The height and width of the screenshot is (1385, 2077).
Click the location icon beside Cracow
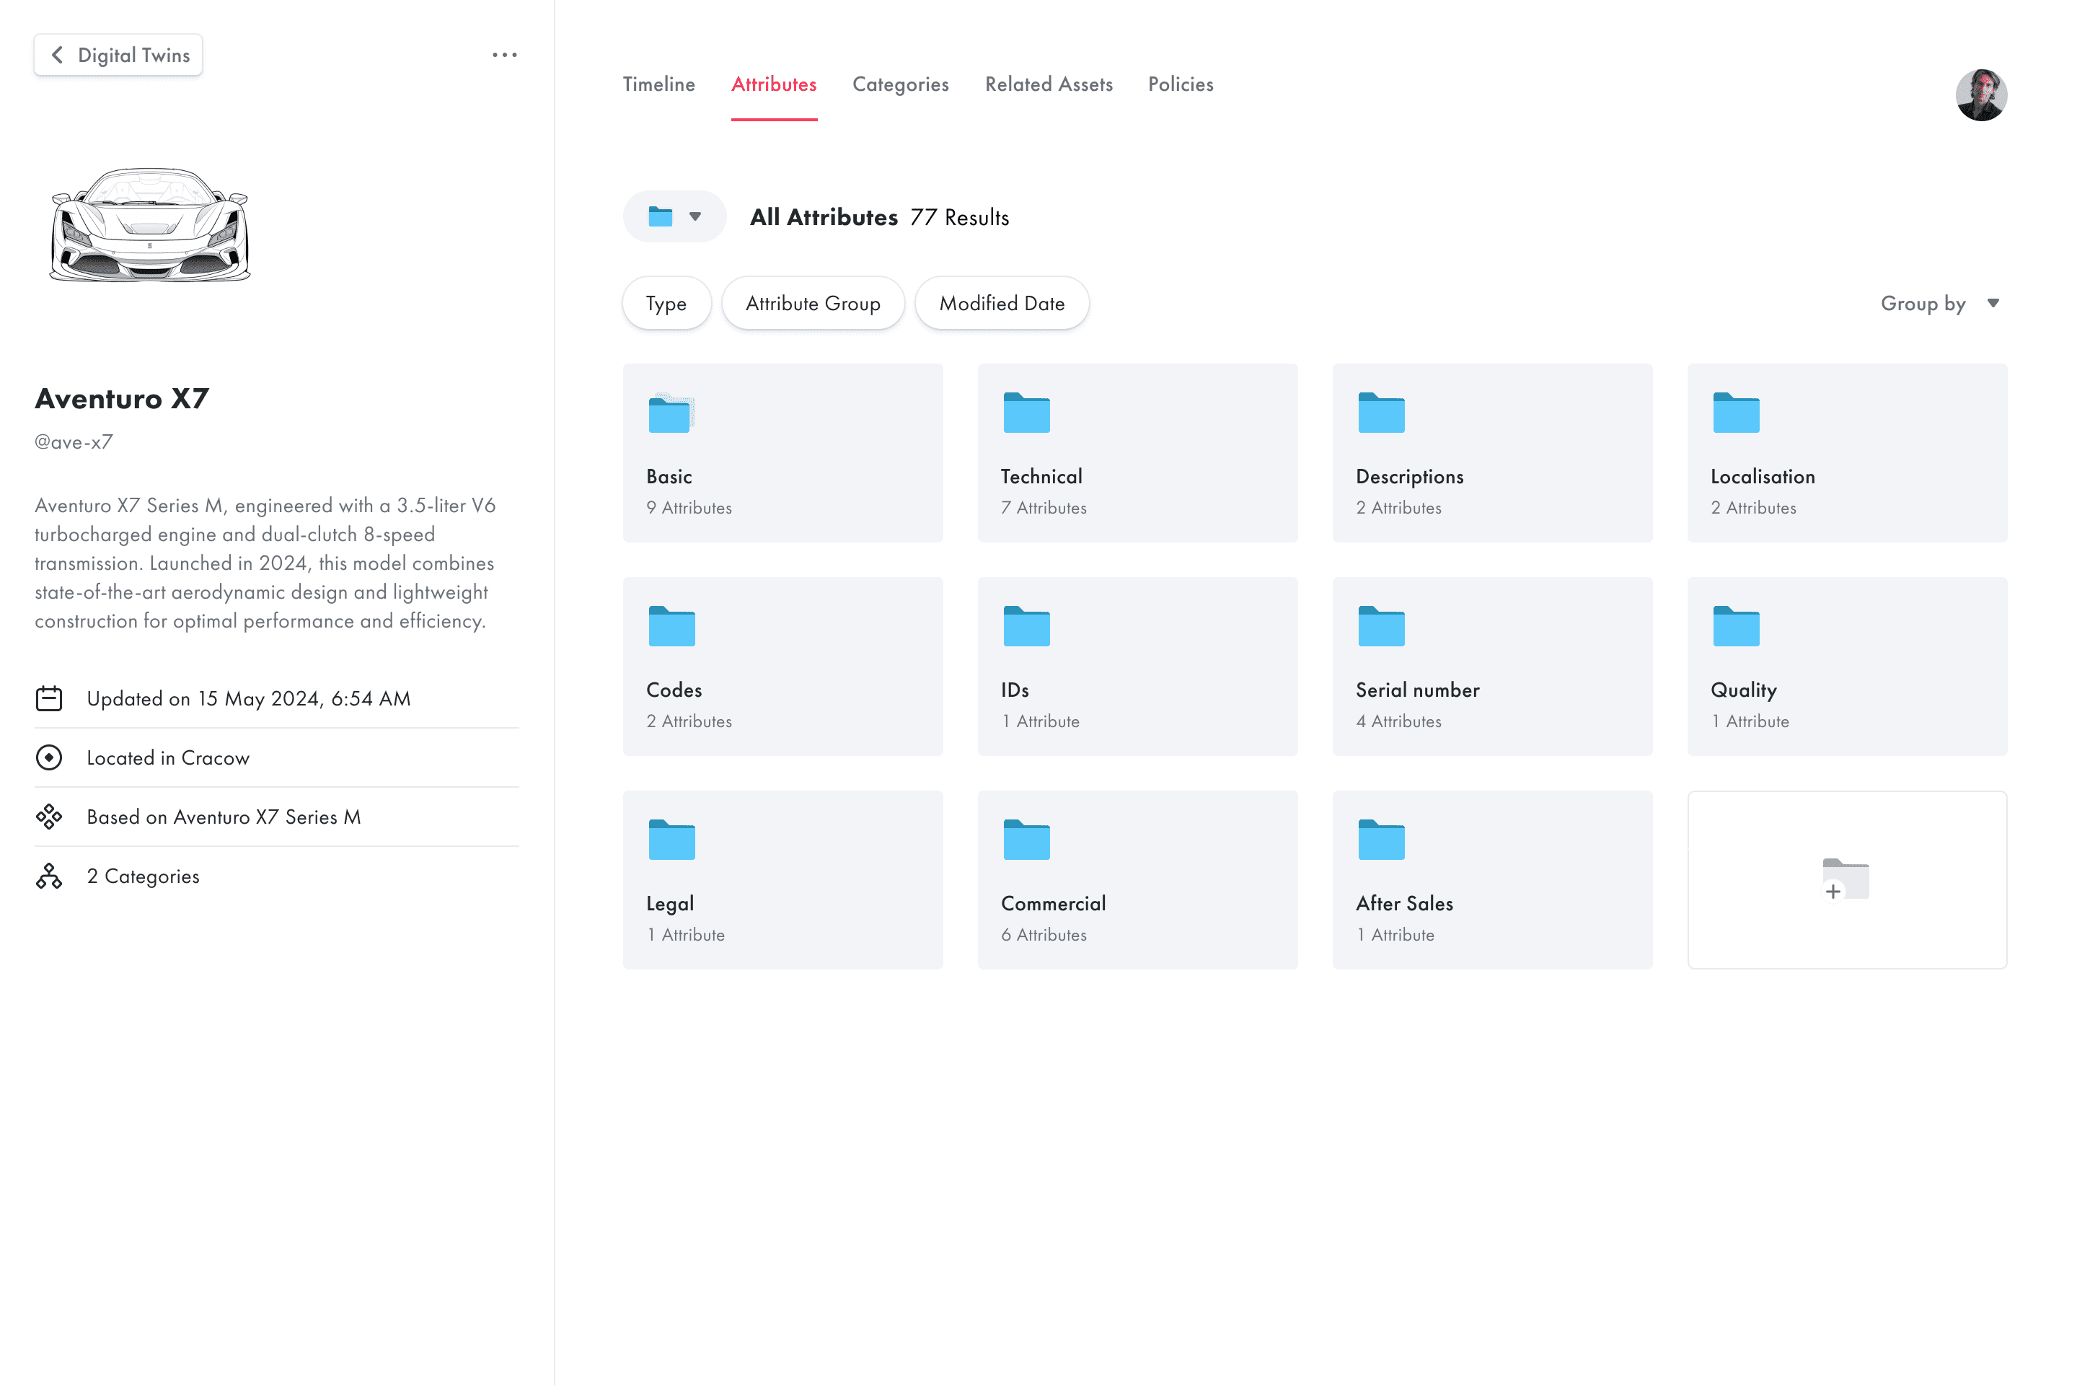click(48, 758)
